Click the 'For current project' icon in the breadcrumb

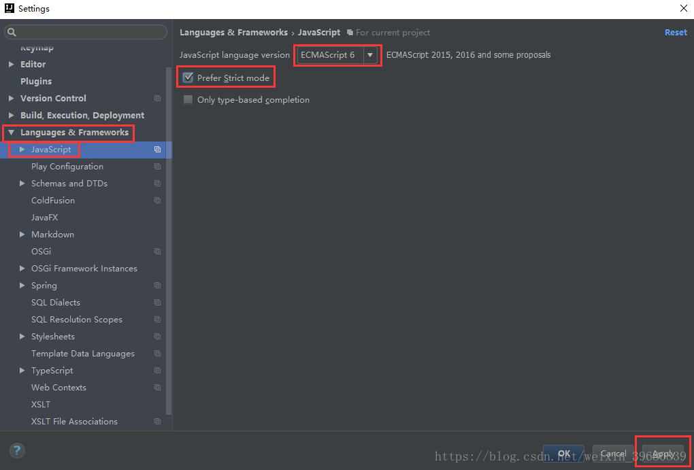coord(350,32)
